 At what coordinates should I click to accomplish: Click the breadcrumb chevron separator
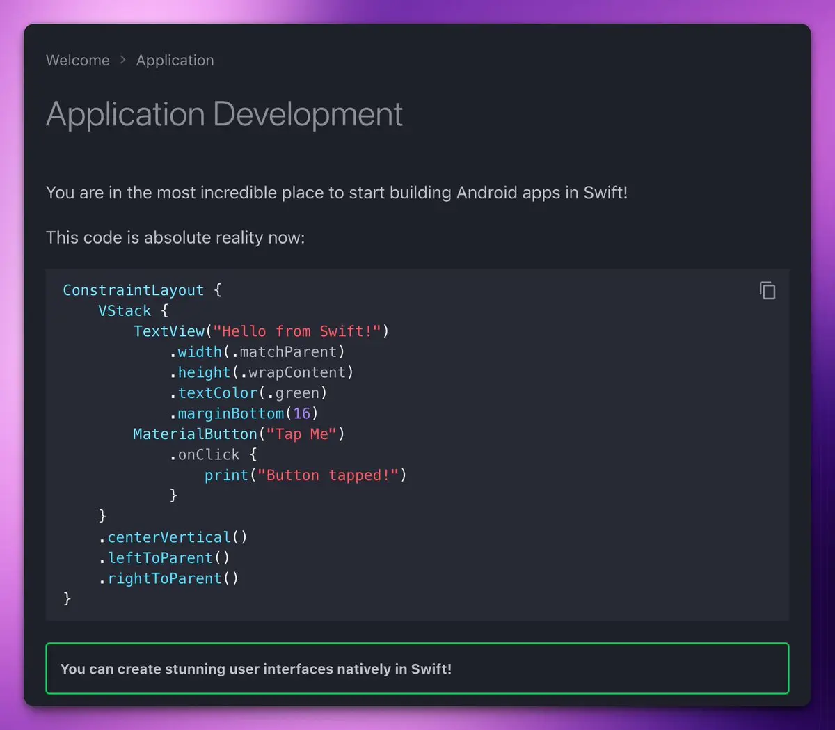(123, 61)
